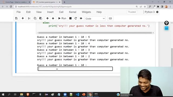Open Zoom from the taskbar
The height and width of the screenshot is (97, 173).
click(65, 95)
